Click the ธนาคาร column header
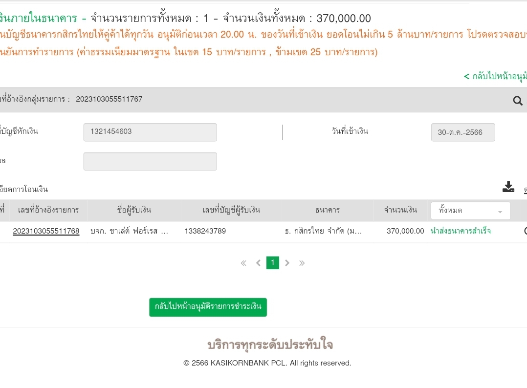The height and width of the screenshot is (388, 527). [x=328, y=210]
